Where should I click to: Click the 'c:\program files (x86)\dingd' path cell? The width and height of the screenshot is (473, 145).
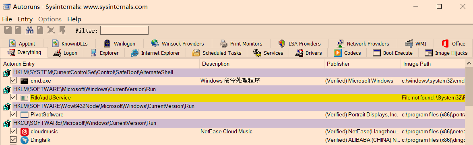point(433,140)
